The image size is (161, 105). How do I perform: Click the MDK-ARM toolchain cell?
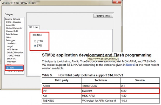pyautogui.click(x=101, y=96)
